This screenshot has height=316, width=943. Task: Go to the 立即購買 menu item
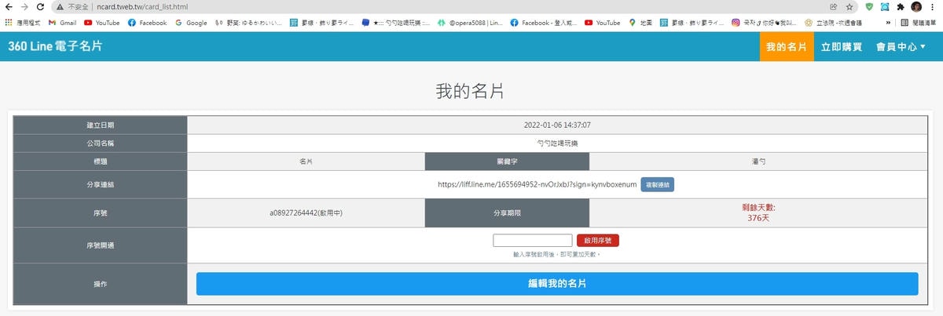(x=842, y=47)
